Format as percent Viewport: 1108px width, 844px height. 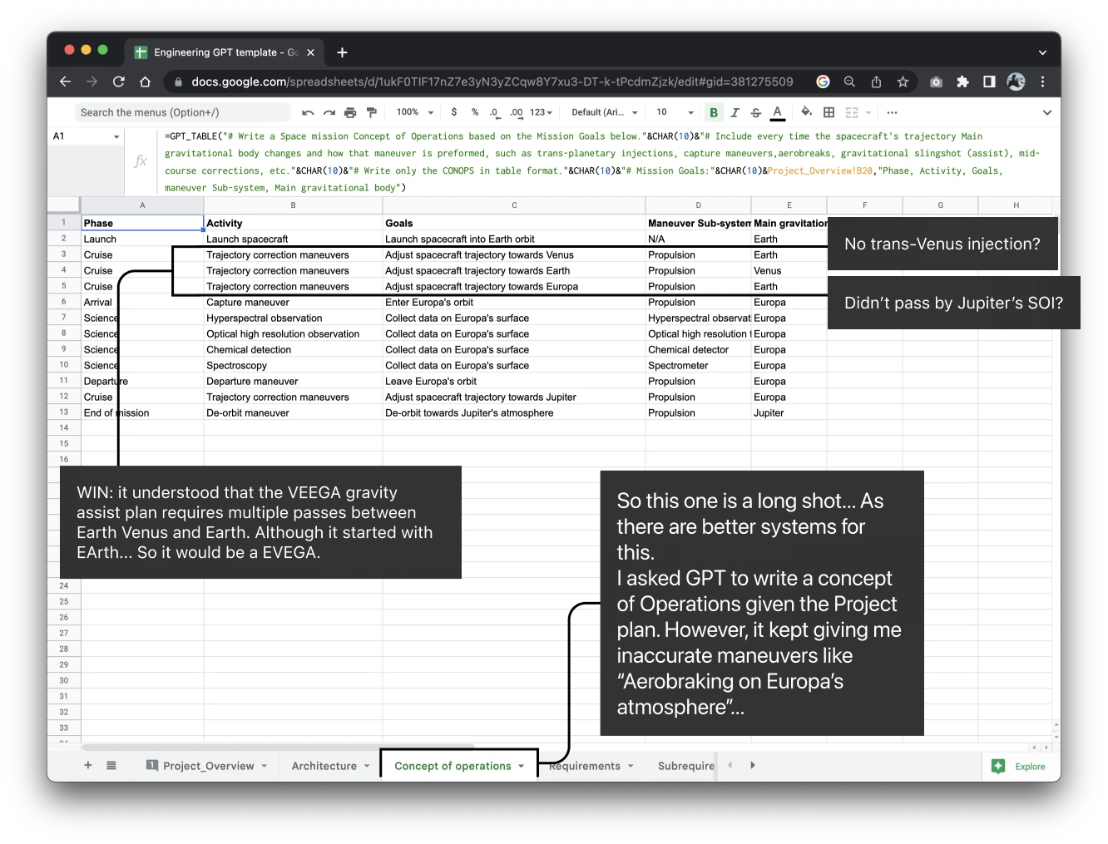[475, 112]
